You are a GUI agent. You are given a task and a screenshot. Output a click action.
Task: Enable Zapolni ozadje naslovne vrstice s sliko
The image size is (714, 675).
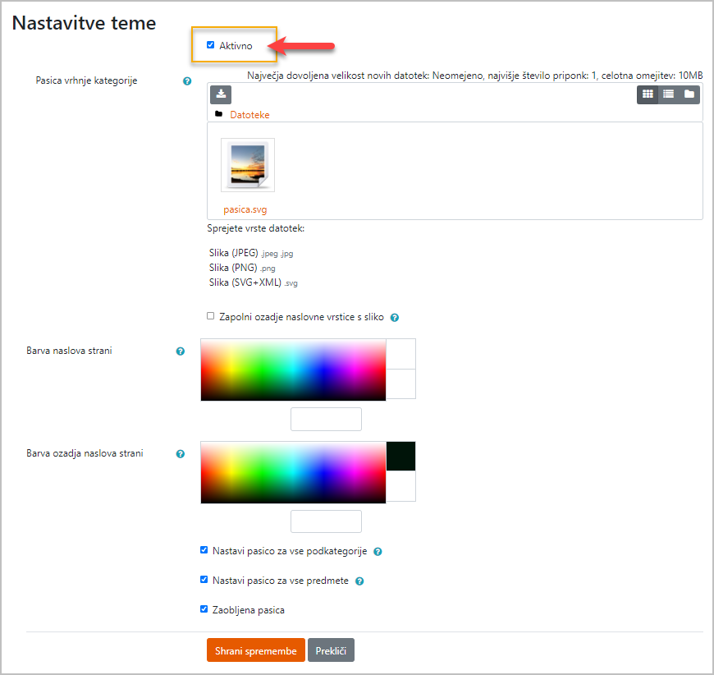tap(210, 316)
